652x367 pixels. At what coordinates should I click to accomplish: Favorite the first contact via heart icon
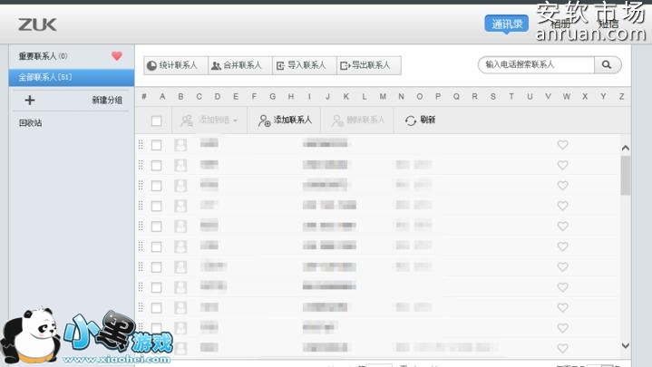tap(562, 145)
